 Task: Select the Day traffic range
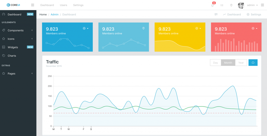(215, 63)
